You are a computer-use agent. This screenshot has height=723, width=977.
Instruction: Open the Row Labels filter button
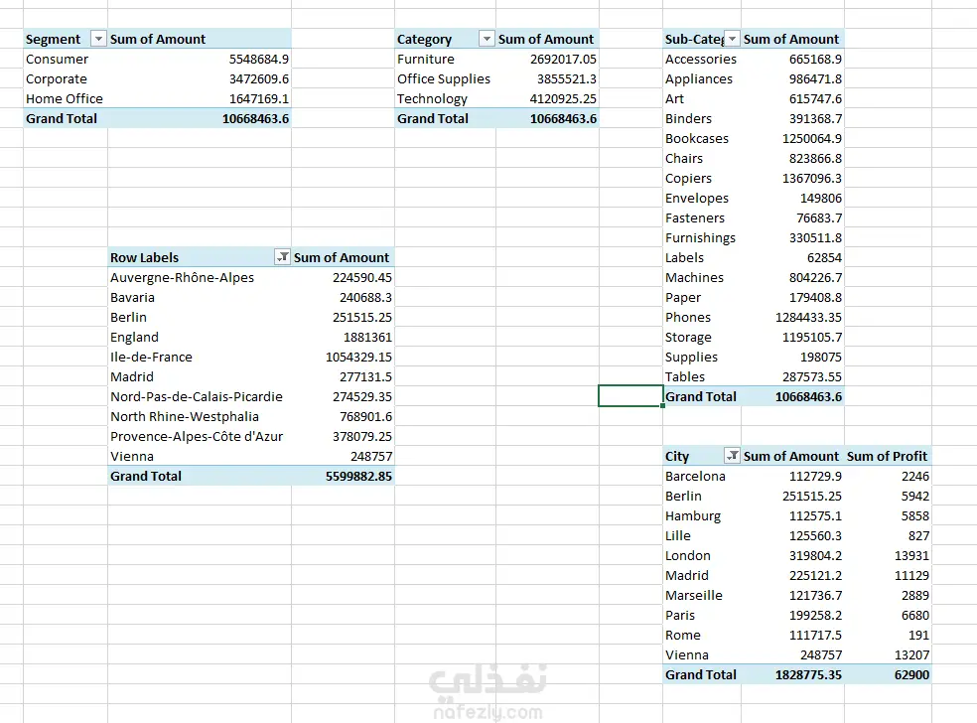tap(282, 257)
